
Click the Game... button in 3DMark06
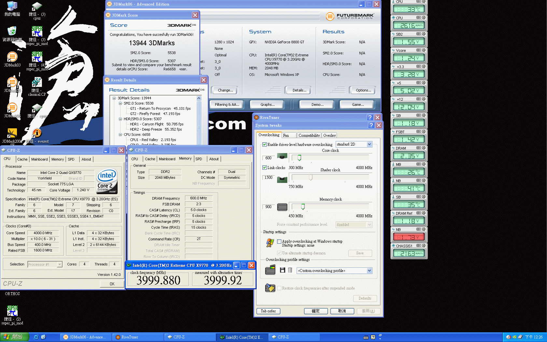pos(358,105)
